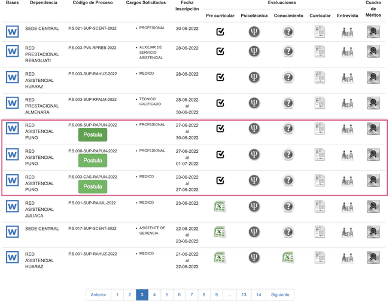This screenshot has width=389, height=304.
Task: Click the pagination ellipsis button
Action: [229, 295]
